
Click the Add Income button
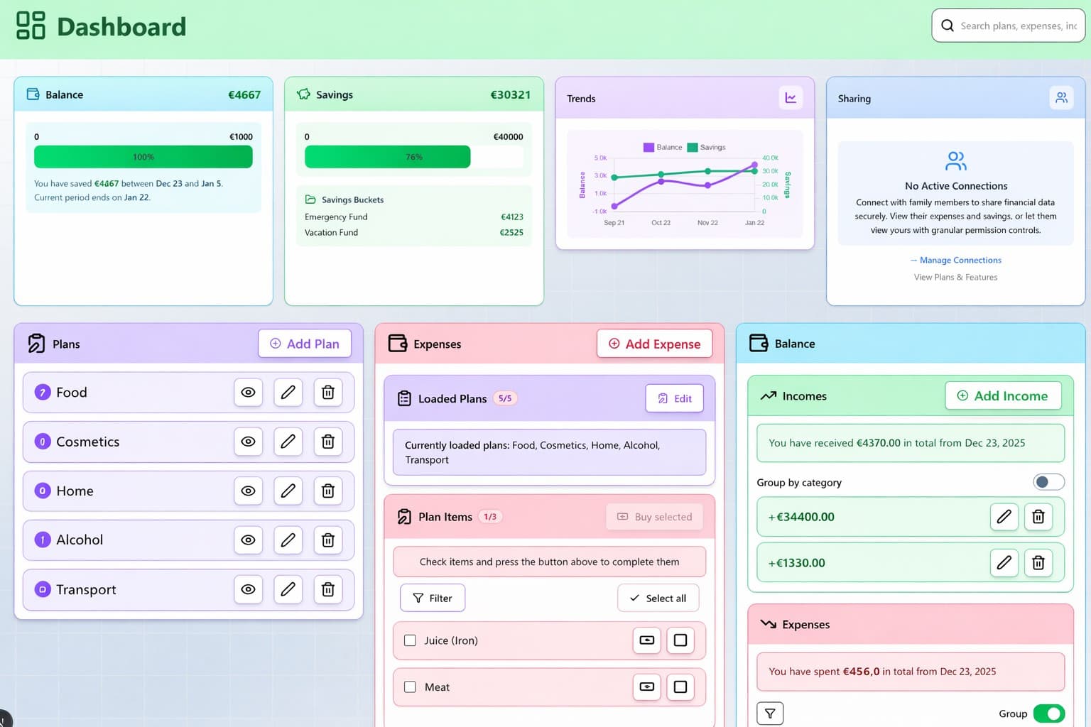(x=1003, y=395)
